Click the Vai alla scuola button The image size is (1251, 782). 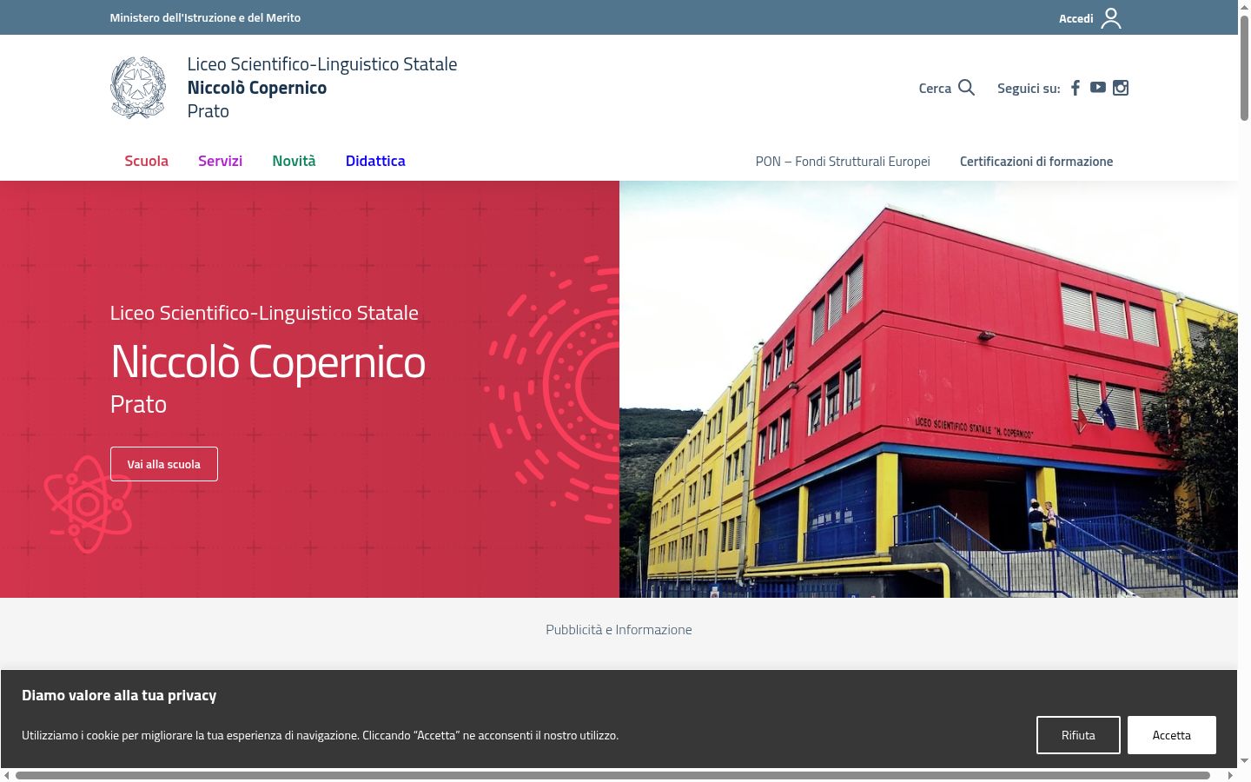(164, 464)
